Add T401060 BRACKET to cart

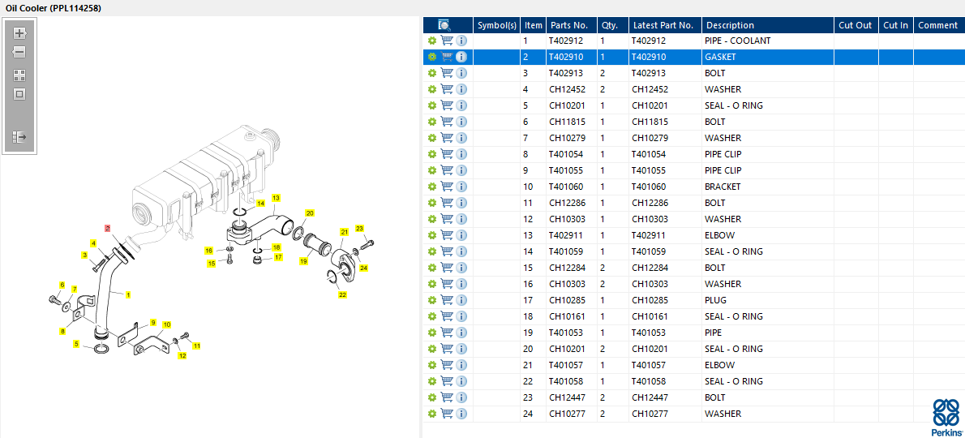tap(447, 187)
